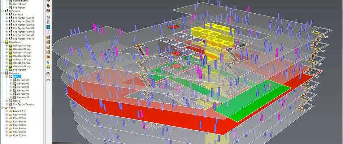
Task: Select the rectangular room tool in toolbar
Action: 48,22
